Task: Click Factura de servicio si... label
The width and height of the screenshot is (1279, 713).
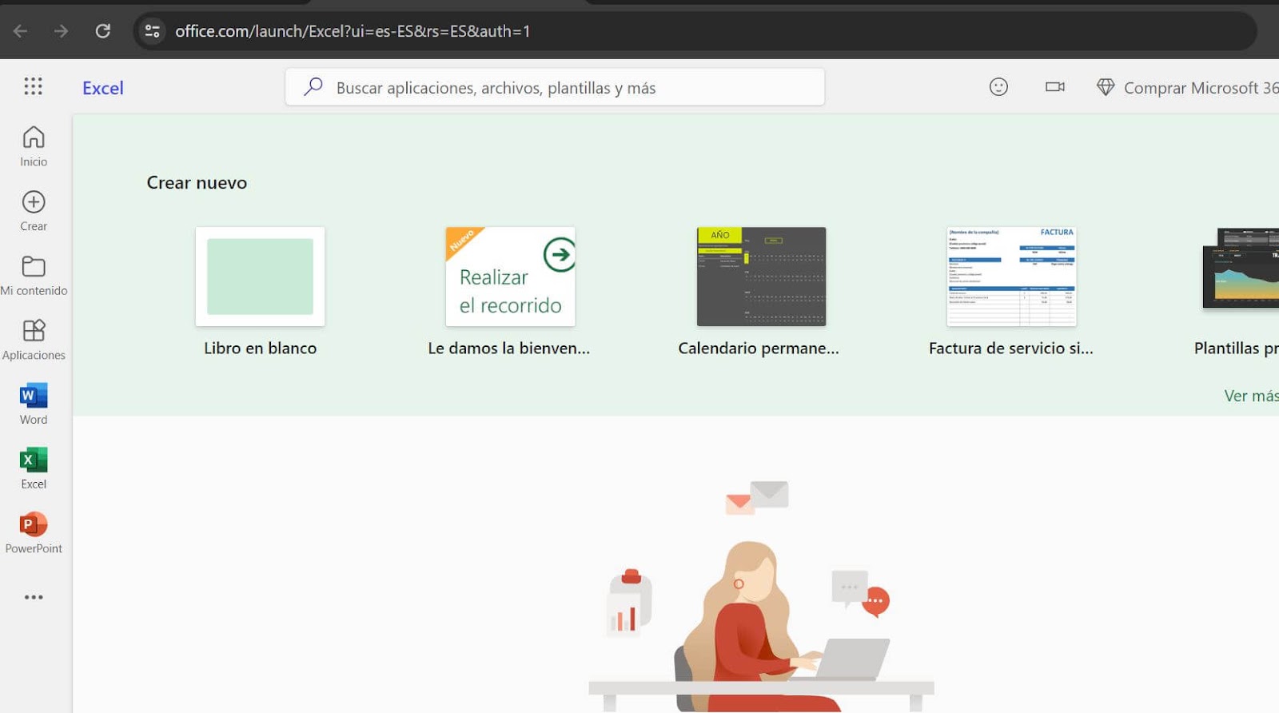Action: [1011, 349]
